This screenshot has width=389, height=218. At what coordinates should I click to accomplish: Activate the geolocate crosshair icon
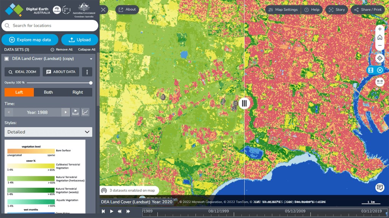tap(380, 58)
